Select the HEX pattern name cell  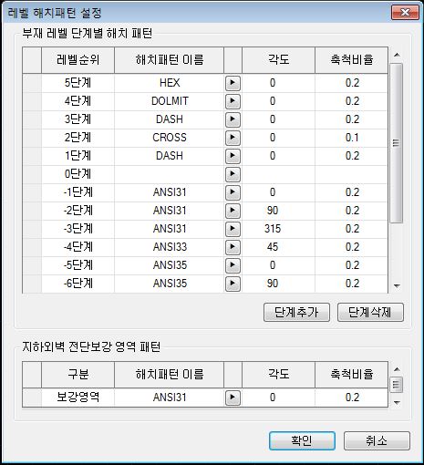tap(169, 83)
